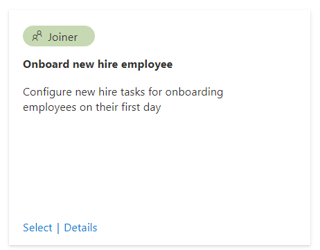The height and width of the screenshot is (250, 320).
Task: Click the 'Configure new hire tasks' description line
Action: pos(123,92)
